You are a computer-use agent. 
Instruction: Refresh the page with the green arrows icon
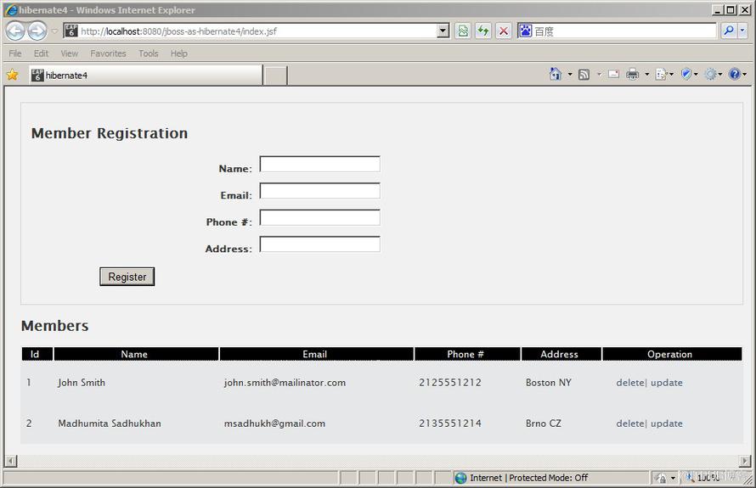[483, 31]
